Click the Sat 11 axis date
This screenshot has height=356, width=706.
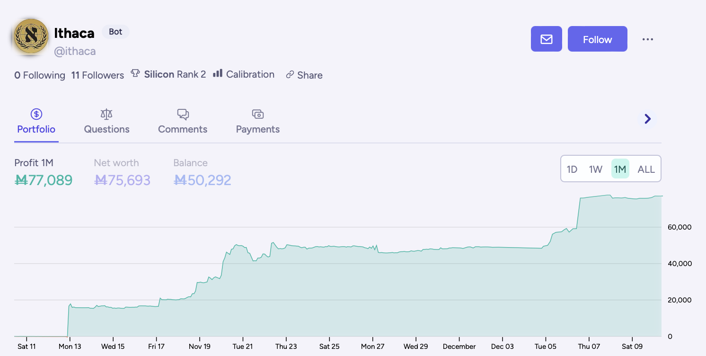click(26, 347)
